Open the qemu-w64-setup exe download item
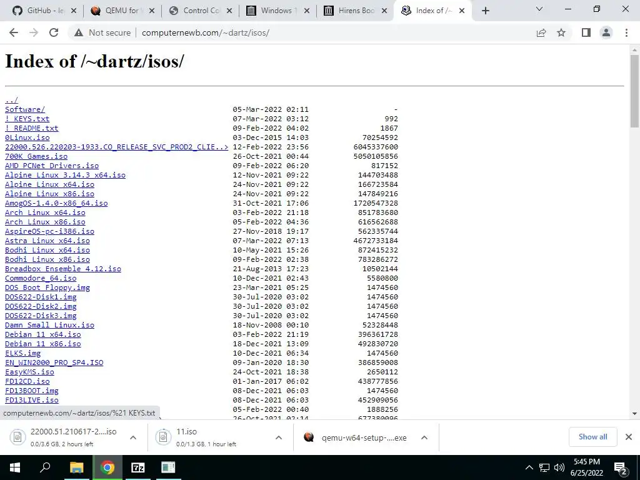The width and height of the screenshot is (640, 480). [x=359, y=437]
